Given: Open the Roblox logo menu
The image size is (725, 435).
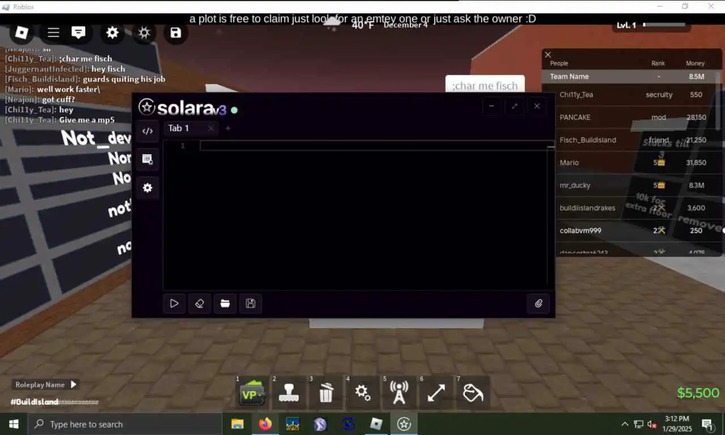Looking at the screenshot, I should click(x=22, y=32).
